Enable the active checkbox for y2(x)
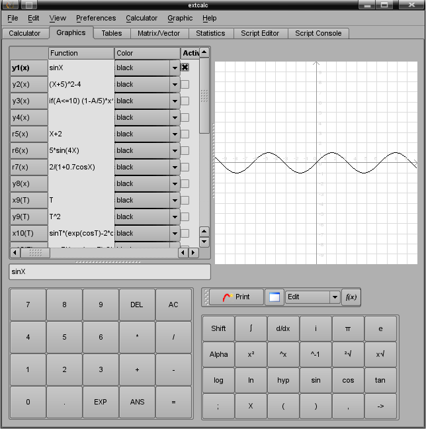 [x=185, y=84]
